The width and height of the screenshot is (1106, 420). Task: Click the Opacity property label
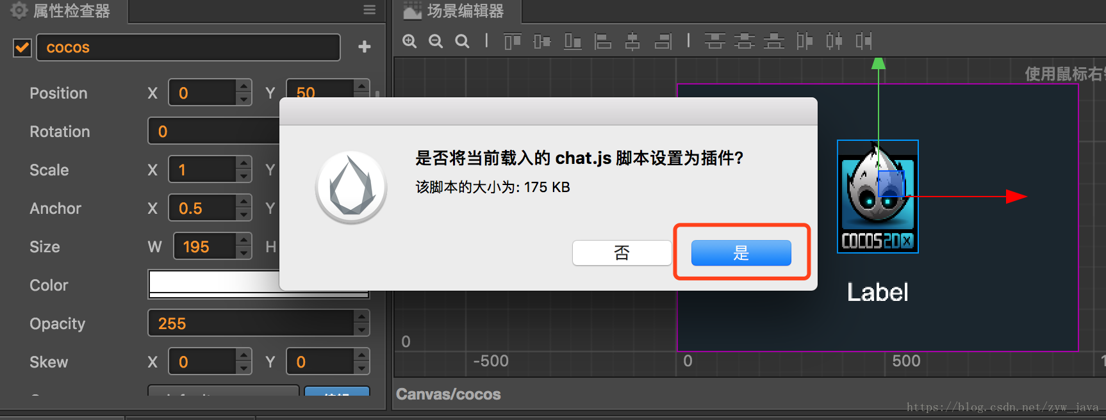(x=58, y=324)
